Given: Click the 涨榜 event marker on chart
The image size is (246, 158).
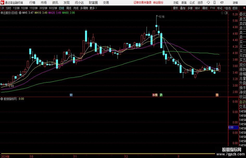Looking at the screenshot, I should [155, 95].
